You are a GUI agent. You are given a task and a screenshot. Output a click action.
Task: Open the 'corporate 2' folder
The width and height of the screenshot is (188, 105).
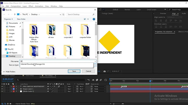[x=68, y=31]
